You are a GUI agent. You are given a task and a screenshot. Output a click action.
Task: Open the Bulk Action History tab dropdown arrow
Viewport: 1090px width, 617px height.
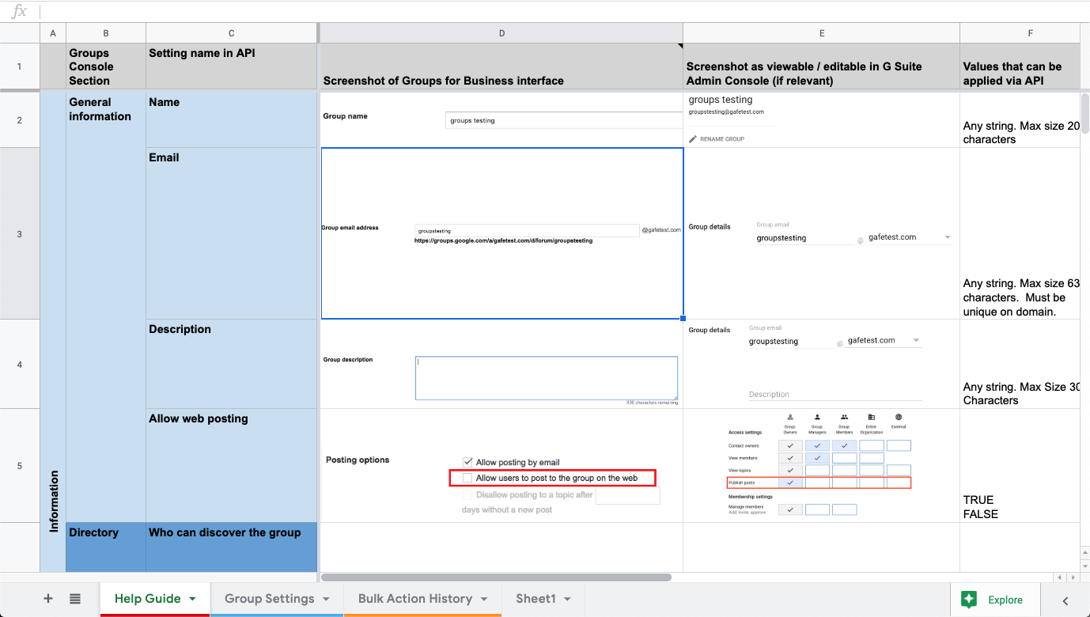click(x=483, y=600)
